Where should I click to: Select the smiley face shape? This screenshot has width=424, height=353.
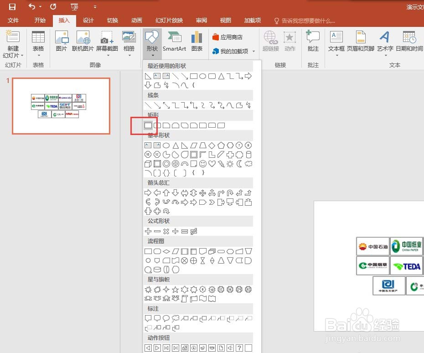[202, 164]
